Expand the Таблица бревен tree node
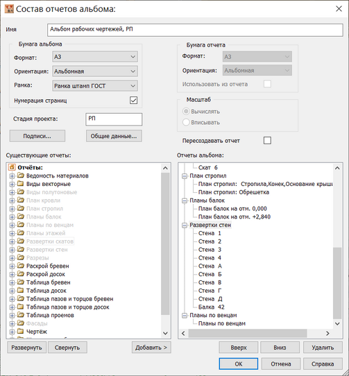Screen dimensions: 349x376 (12, 282)
